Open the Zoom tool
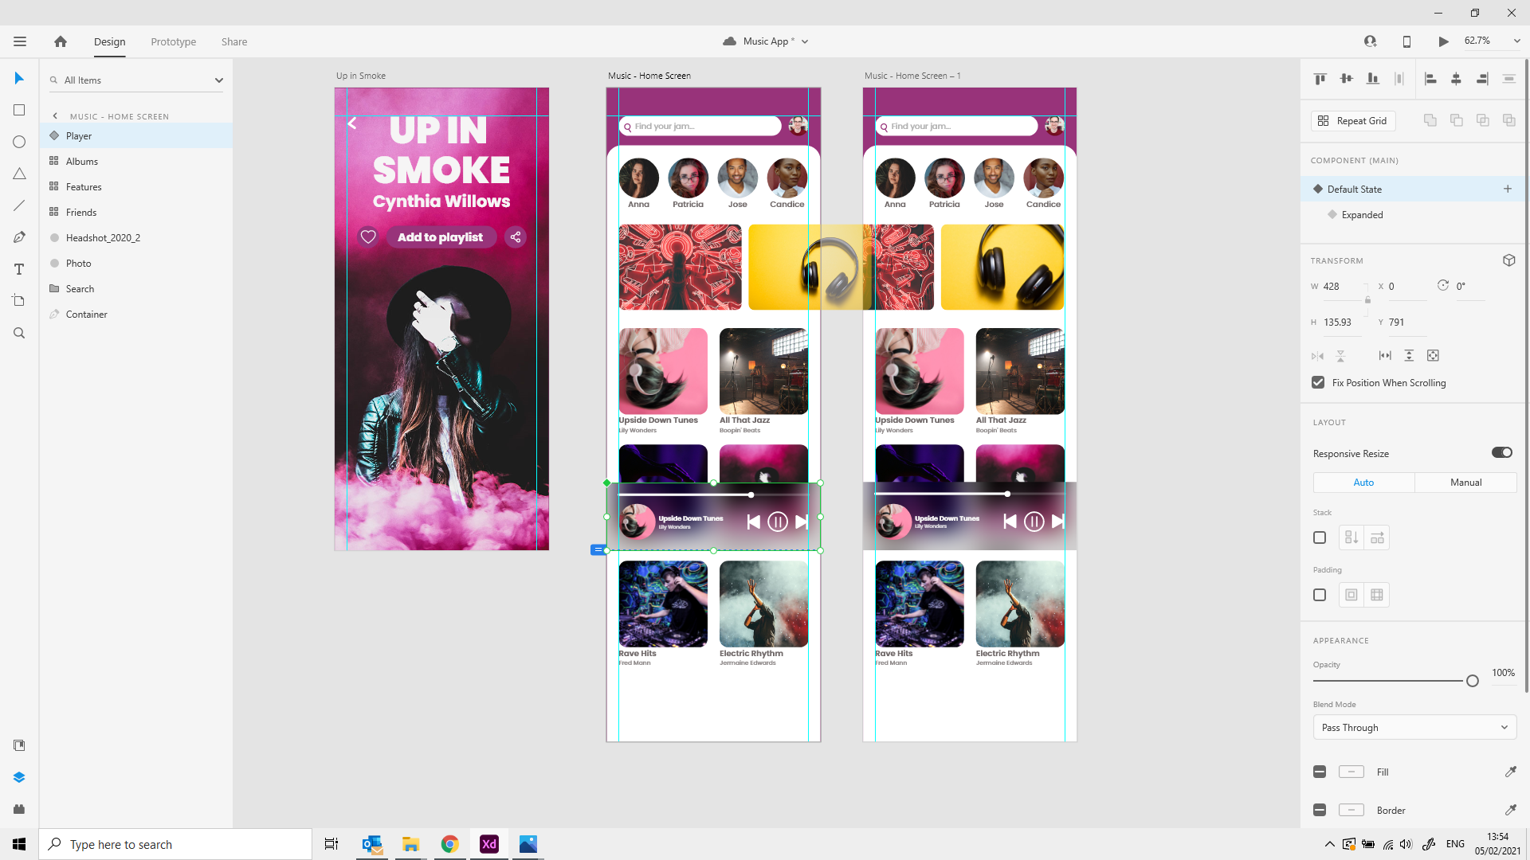The width and height of the screenshot is (1530, 860). (19, 333)
